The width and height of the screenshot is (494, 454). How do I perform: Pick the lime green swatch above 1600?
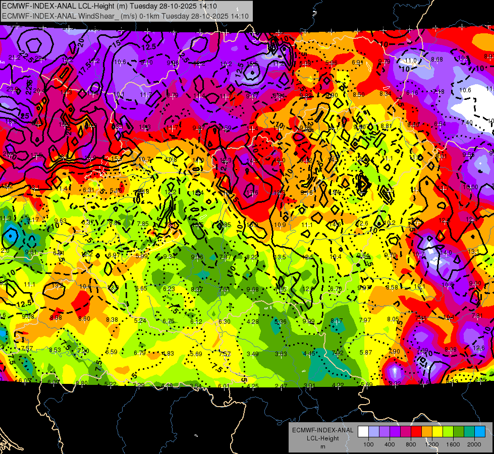coord(448,432)
